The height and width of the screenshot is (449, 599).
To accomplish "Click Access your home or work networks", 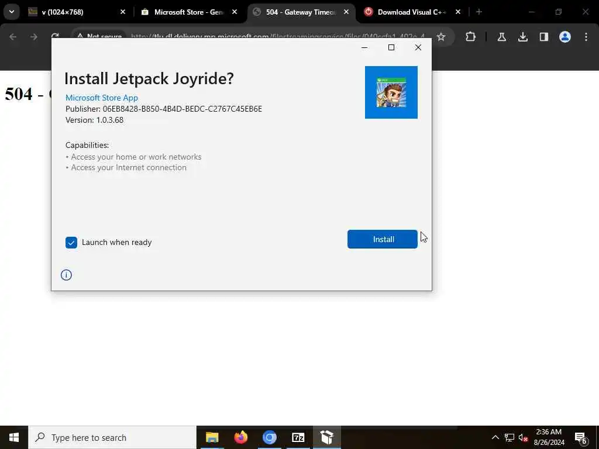I will 136,157.
